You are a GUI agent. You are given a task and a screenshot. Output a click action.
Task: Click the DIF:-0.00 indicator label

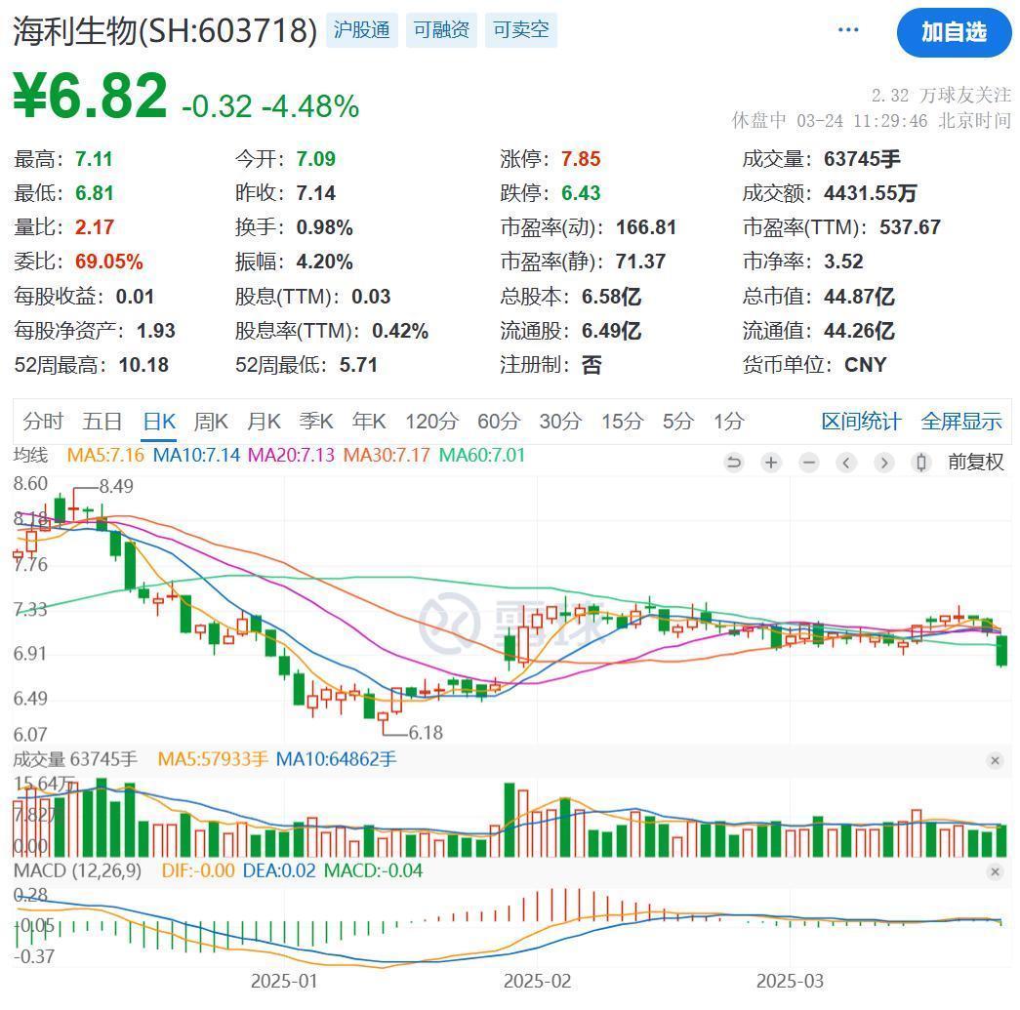198,870
